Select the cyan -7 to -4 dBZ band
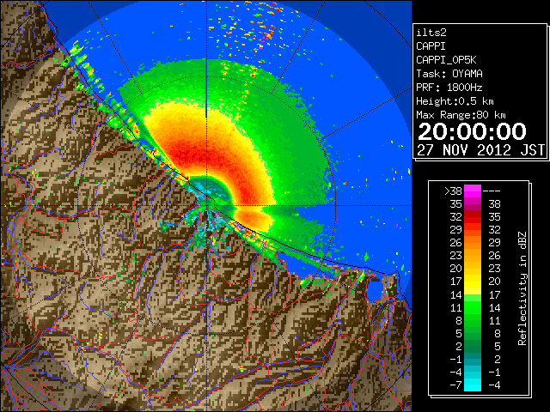This screenshot has width=550, height=412. tap(473, 385)
